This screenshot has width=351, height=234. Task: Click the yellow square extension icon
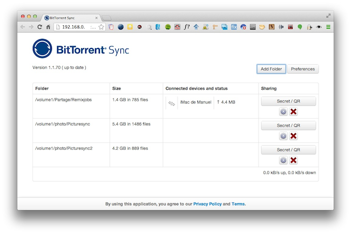(130, 27)
